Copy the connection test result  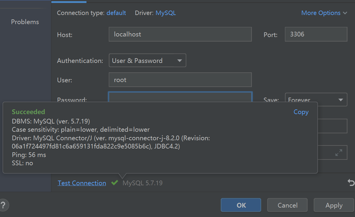(x=301, y=112)
